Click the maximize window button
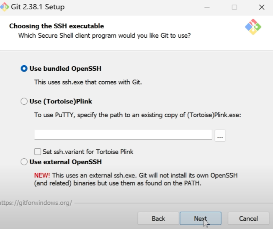273x229 pixels. coord(234,7)
